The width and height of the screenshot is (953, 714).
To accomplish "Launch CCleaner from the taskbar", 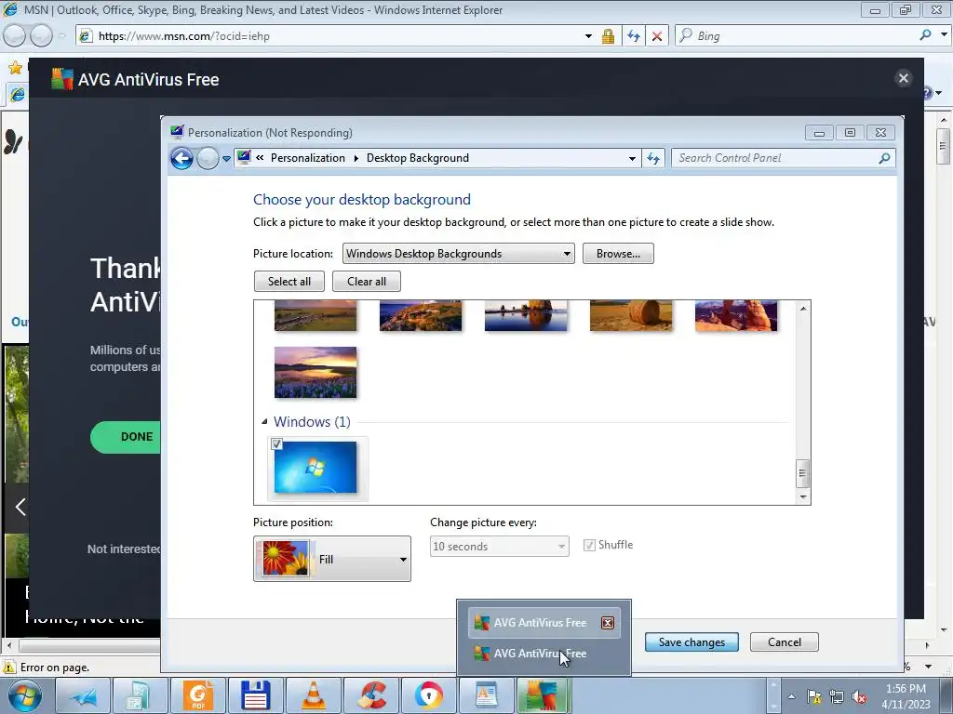I will point(371,695).
